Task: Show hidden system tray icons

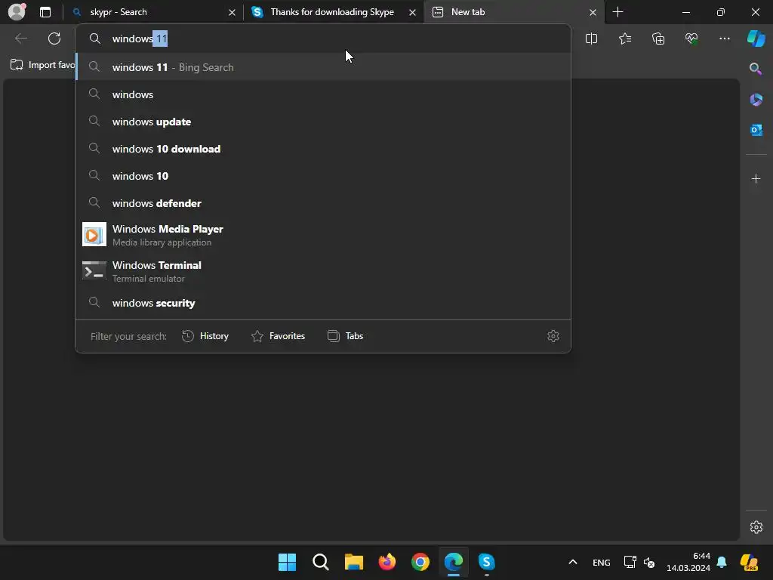Action: 572,562
